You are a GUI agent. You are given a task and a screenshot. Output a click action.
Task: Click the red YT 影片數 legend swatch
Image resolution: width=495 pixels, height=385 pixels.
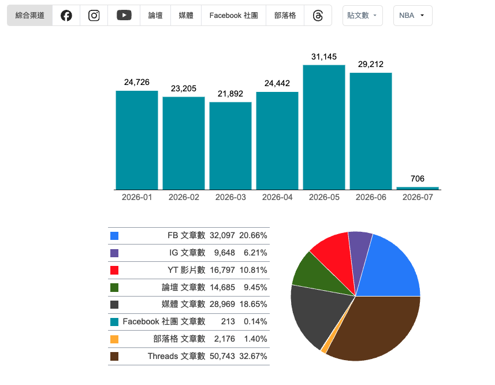(x=114, y=271)
